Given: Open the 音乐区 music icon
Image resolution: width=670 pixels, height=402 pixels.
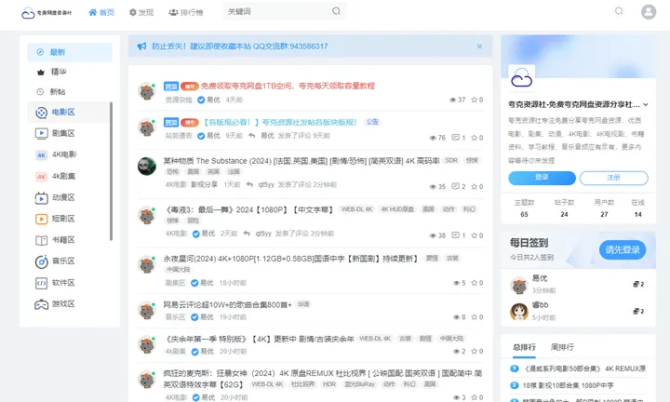Looking at the screenshot, I should point(41,261).
